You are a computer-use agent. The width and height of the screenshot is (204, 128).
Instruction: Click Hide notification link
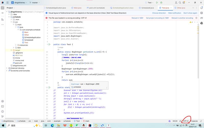pos(175,13)
